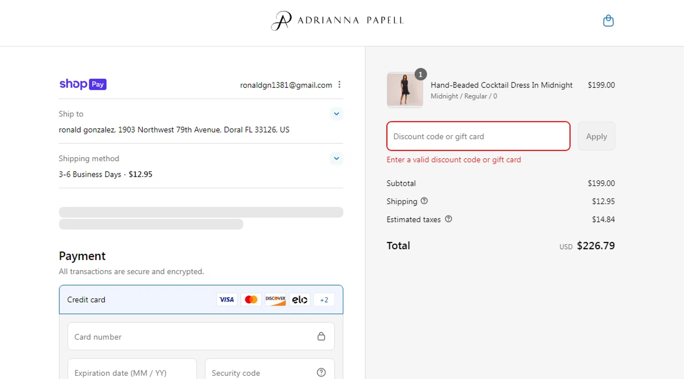This screenshot has height=379, width=684.
Task: Focus the Discount code or gift card field
Action: (478, 136)
